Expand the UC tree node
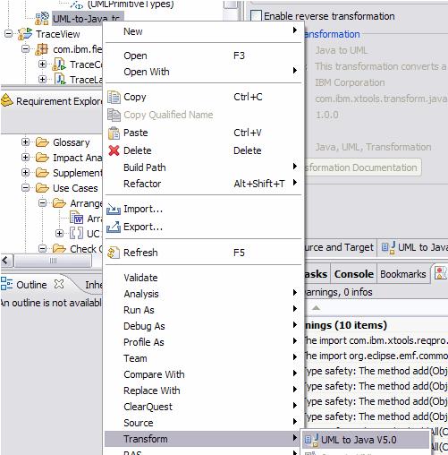Image resolution: width=448 pixels, height=455 pixels. [60, 233]
